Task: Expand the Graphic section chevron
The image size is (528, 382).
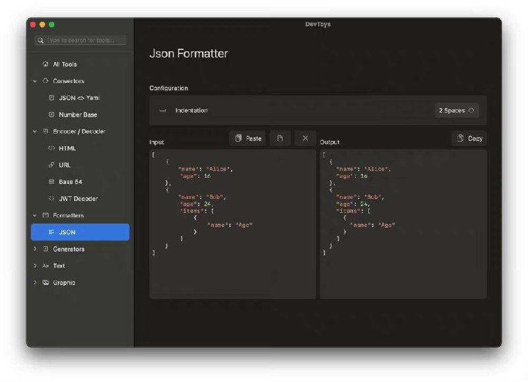Action: (x=35, y=283)
